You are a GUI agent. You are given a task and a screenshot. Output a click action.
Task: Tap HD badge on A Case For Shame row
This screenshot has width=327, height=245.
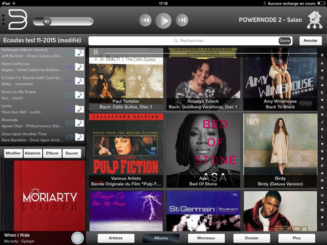69,81
